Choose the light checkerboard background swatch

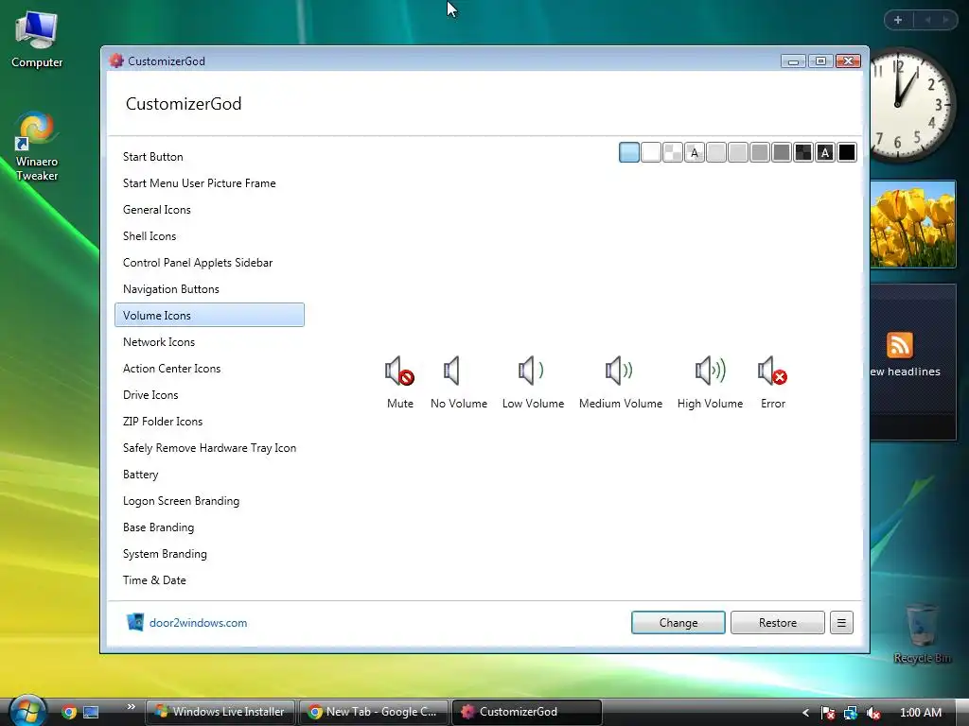click(x=673, y=152)
